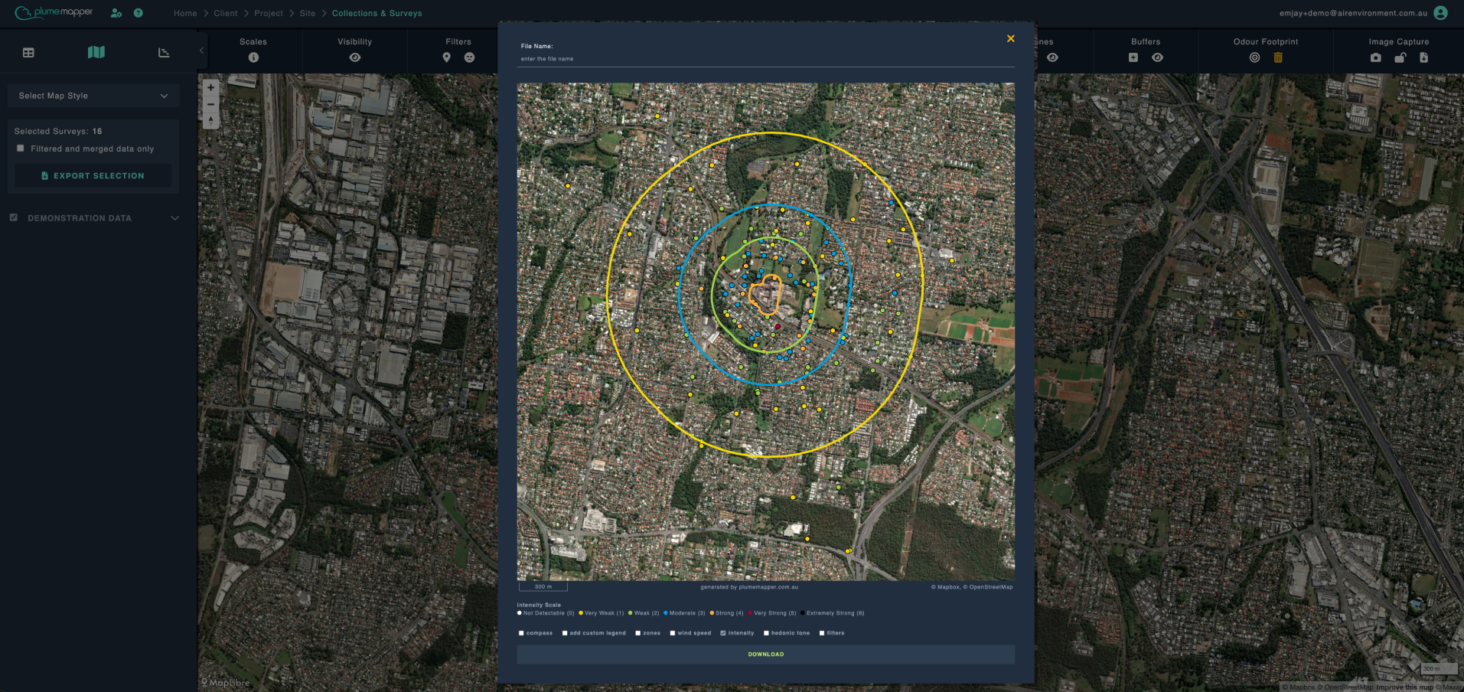
Task: Click the Download button
Action: [766, 654]
